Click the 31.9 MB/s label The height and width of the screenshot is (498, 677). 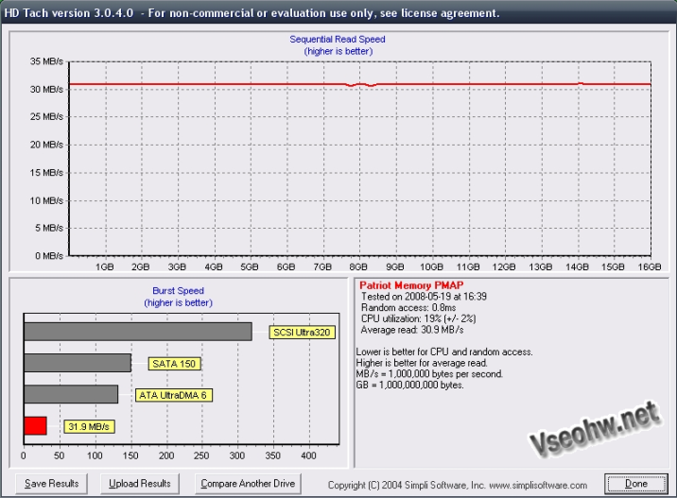[x=89, y=427]
